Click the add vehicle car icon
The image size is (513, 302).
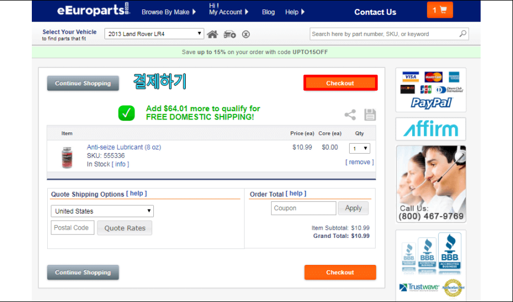click(230, 34)
